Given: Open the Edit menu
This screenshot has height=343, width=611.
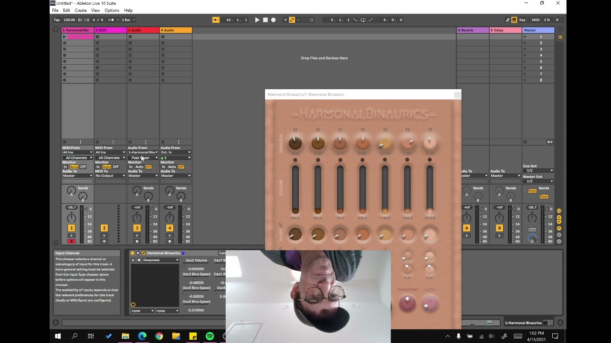Looking at the screenshot, I should pos(66,10).
